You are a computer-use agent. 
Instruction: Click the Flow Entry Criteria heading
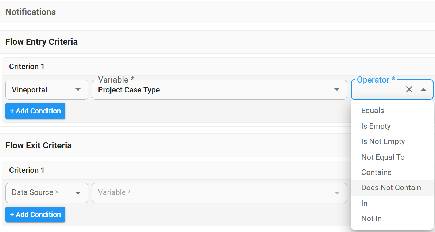pyautogui.click(x=42, y=42)
